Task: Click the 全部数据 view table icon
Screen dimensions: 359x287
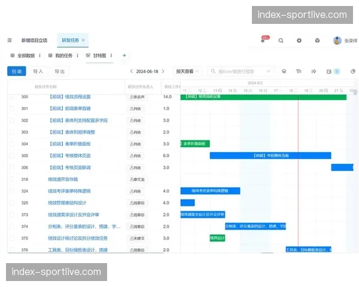Action: tap(13, 56)
